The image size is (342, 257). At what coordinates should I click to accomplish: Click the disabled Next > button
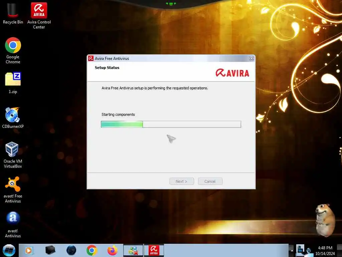[182, 181]
